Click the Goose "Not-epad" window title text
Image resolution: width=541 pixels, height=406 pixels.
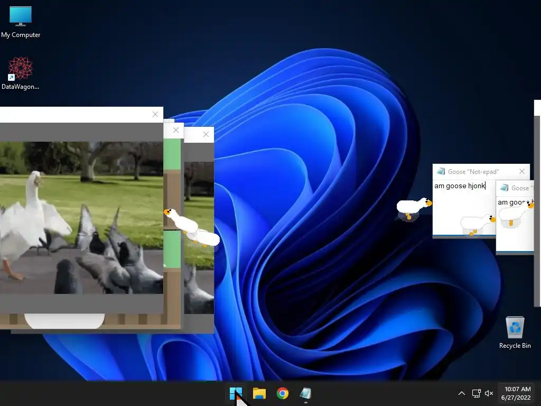pyautogui.click(x=473, y=172)
